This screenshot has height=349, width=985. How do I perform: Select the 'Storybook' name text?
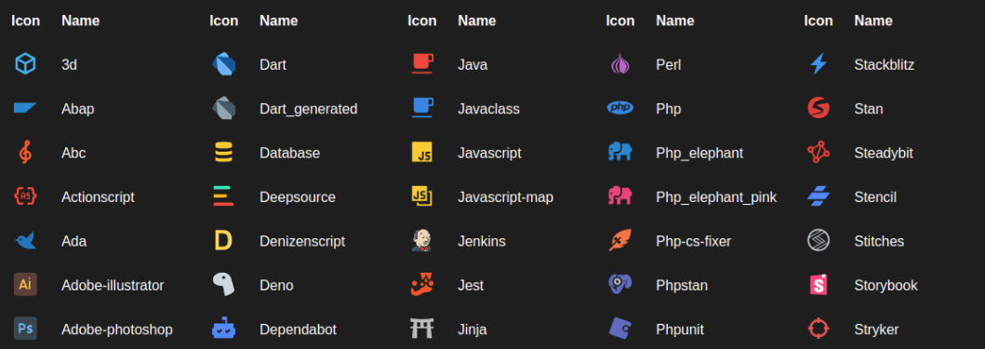885,285
